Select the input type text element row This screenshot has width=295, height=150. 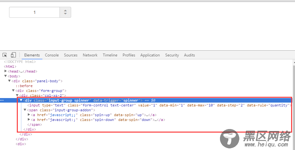(x=159, y=105)
